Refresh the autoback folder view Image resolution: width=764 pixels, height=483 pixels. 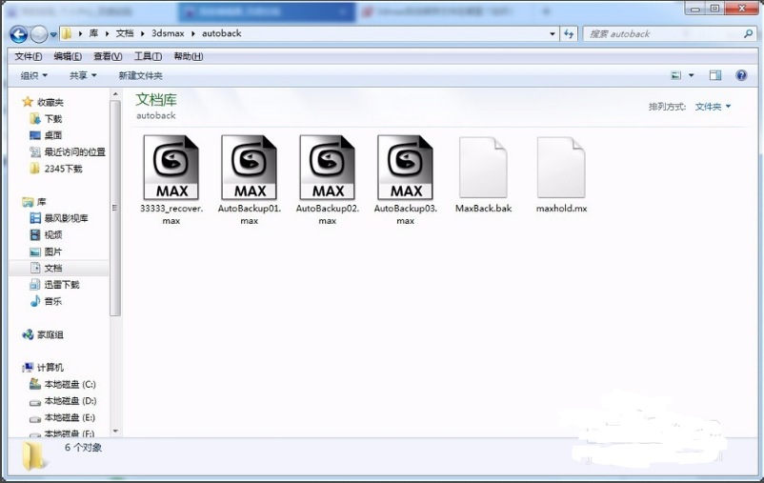click(x=569, y=33)
